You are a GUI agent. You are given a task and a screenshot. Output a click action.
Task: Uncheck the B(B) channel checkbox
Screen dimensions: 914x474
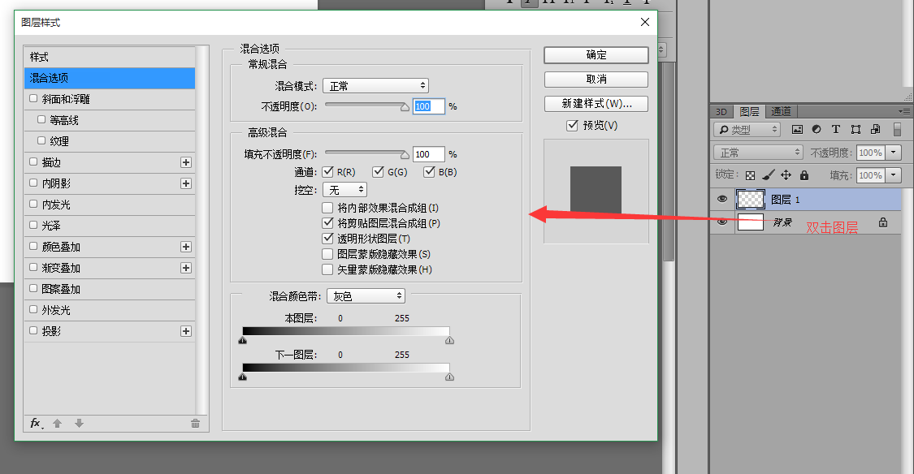(429, 172)
